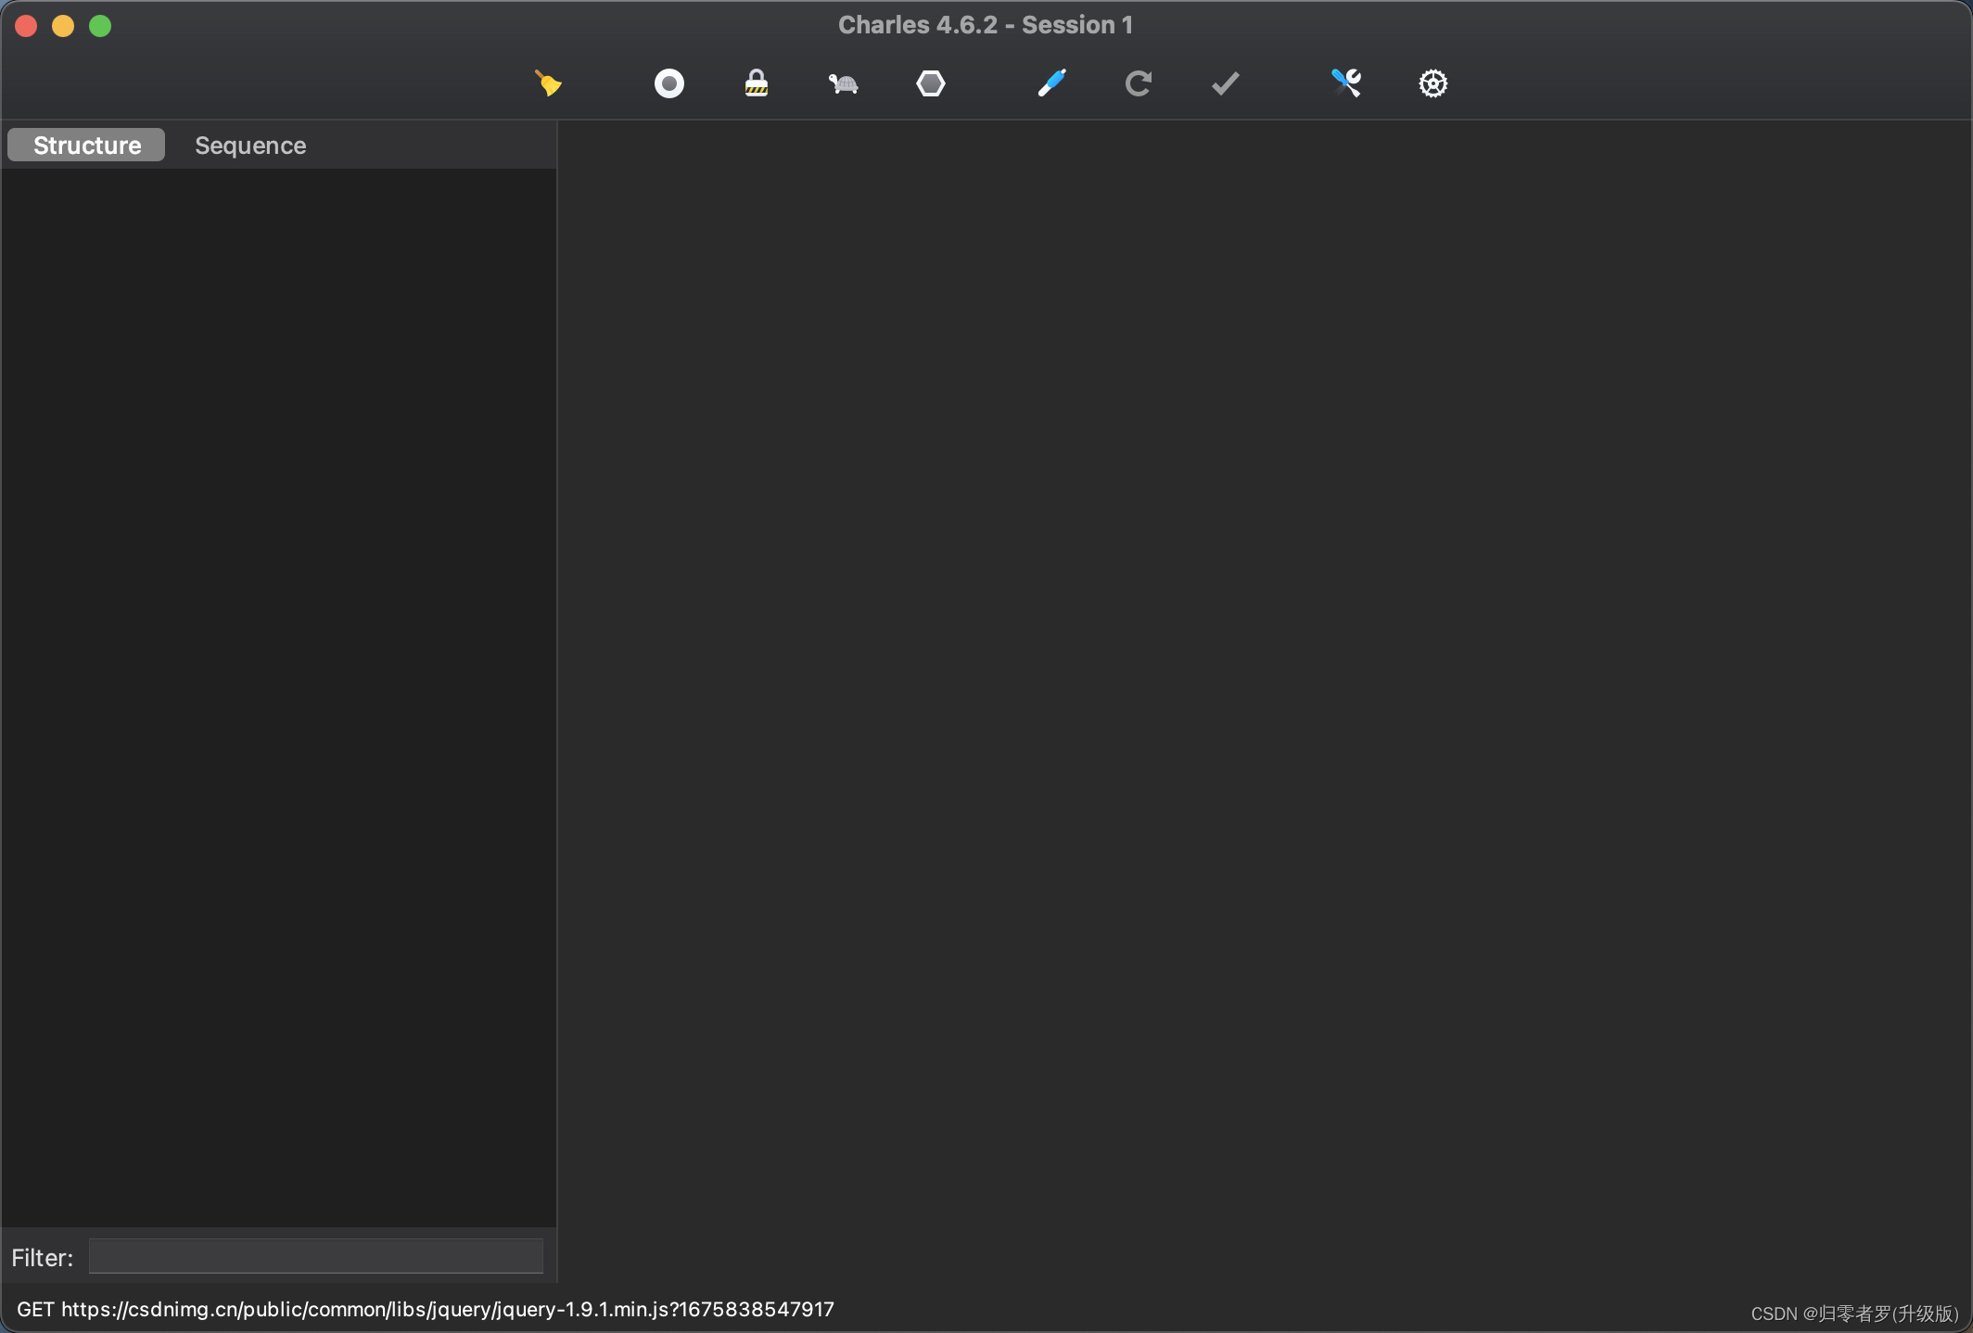Viewport: 1973px width, 1333px height.
Task: Click the GET csdnimg.cn status bar text
Action: point(426,1309)
